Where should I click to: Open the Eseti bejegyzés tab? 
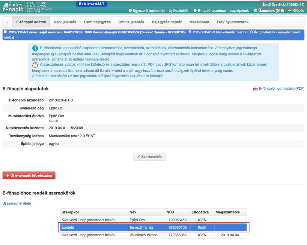[x=97, y=22]
